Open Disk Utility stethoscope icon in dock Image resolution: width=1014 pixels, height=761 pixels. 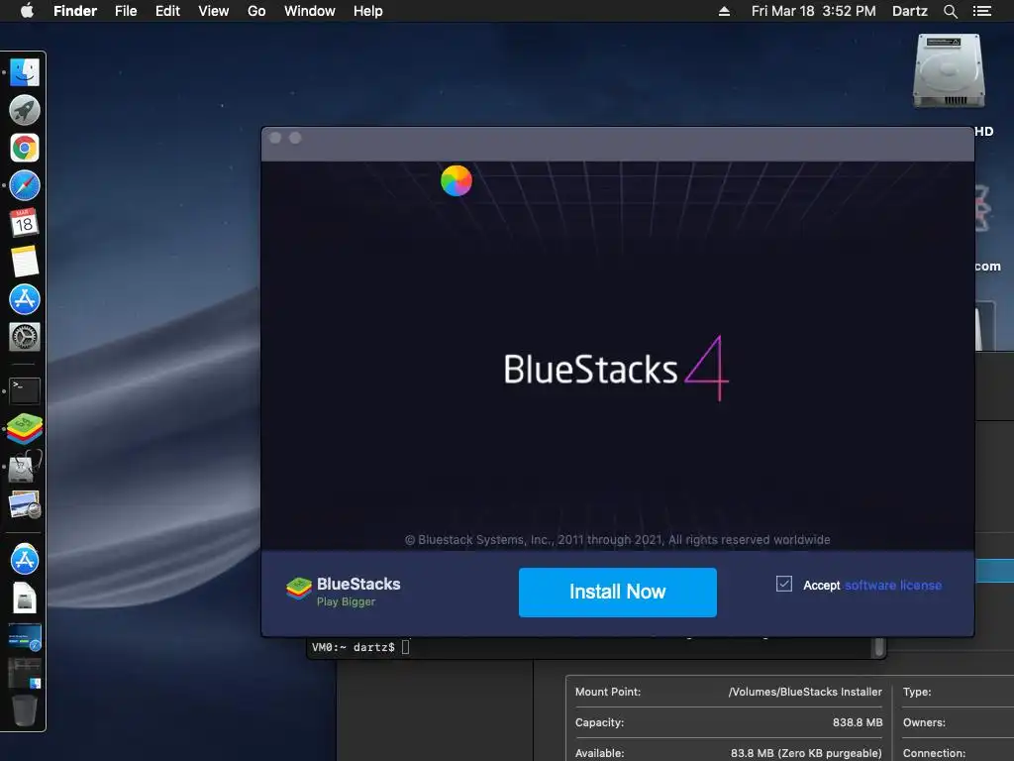(25, 467)
